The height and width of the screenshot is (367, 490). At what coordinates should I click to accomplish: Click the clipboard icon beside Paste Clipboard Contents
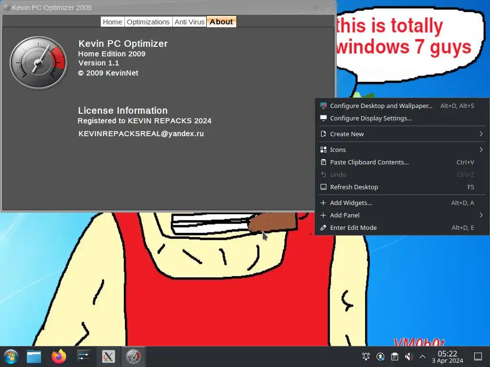pos(323,162)
